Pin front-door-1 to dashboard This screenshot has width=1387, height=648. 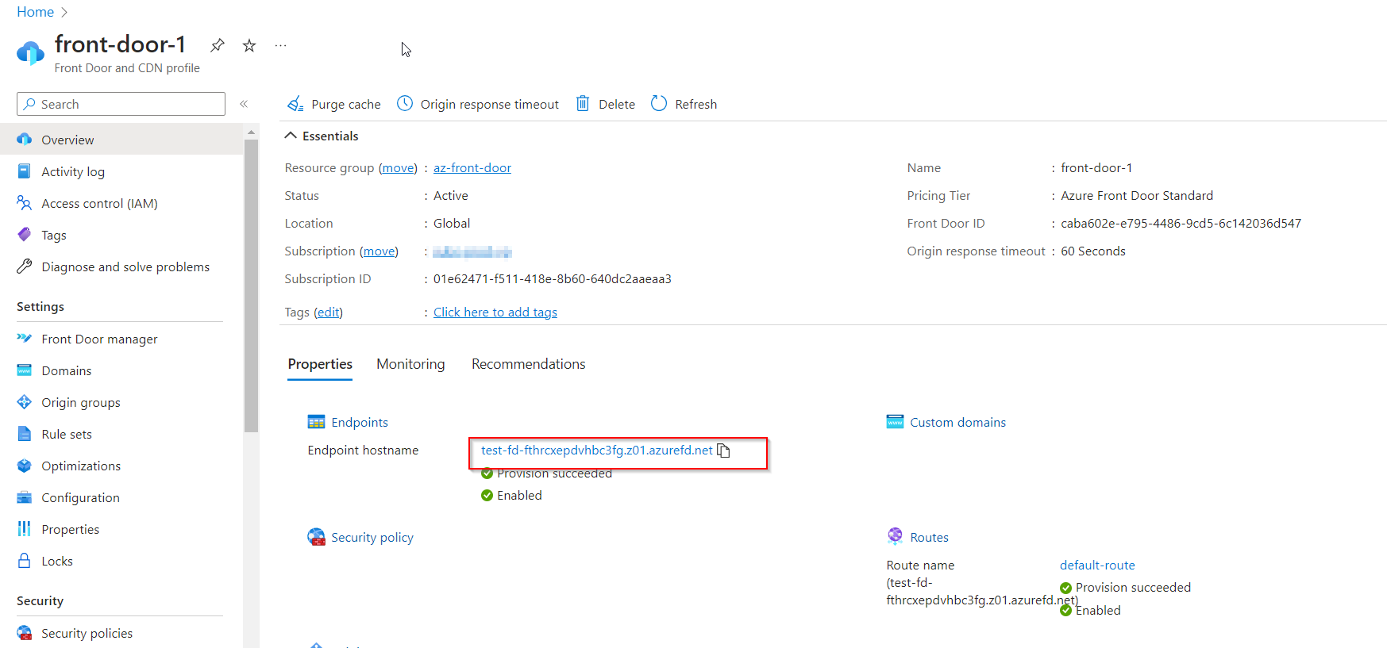coord(217,45)
